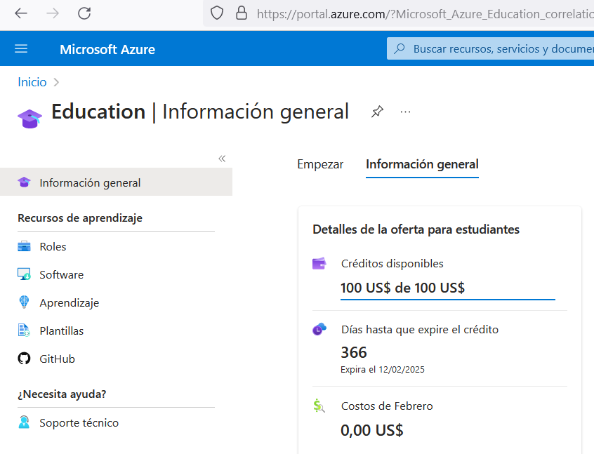Collapse the sidebar with double chevron
The image size is (594, 454).
[x=222, y=159]
